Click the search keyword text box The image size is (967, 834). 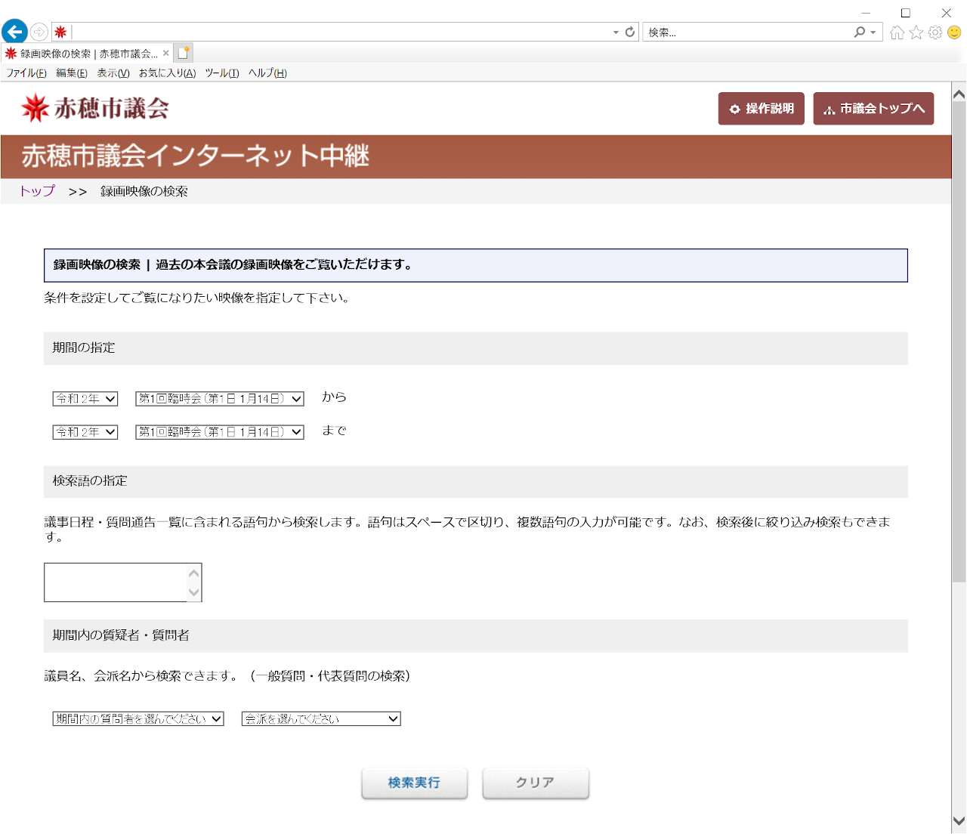pos(116,582)
